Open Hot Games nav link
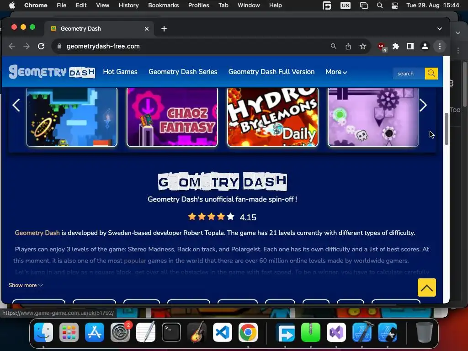The height and width of the screenshot is (351, 468). (x=120, y=72)
